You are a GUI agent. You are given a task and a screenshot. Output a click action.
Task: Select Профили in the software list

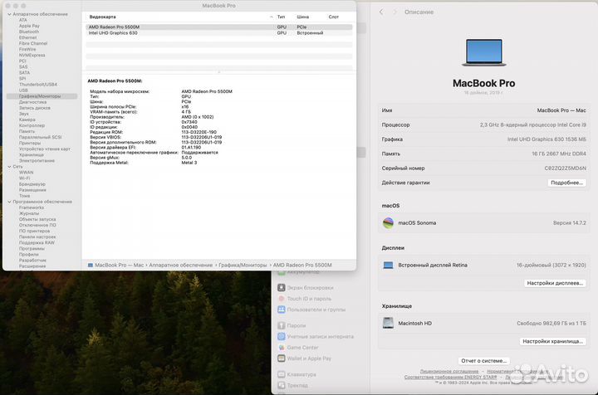pos(28,255)
